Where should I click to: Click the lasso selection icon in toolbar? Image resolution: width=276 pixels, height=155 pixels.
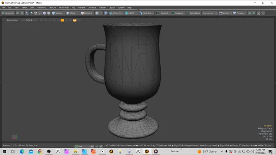pyautogui.click(x=40, y=13)
